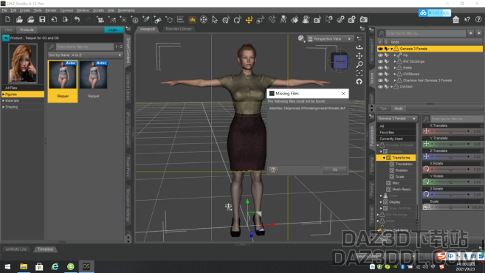Open the Create menu
The width and height of the screenshot is (485, 273).
(25, 10)
